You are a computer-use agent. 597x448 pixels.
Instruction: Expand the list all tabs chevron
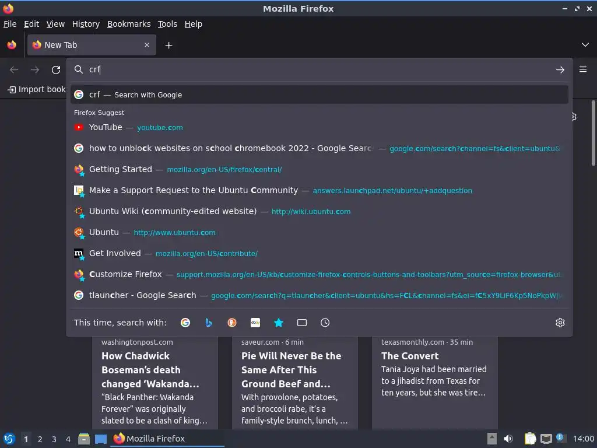585,45
